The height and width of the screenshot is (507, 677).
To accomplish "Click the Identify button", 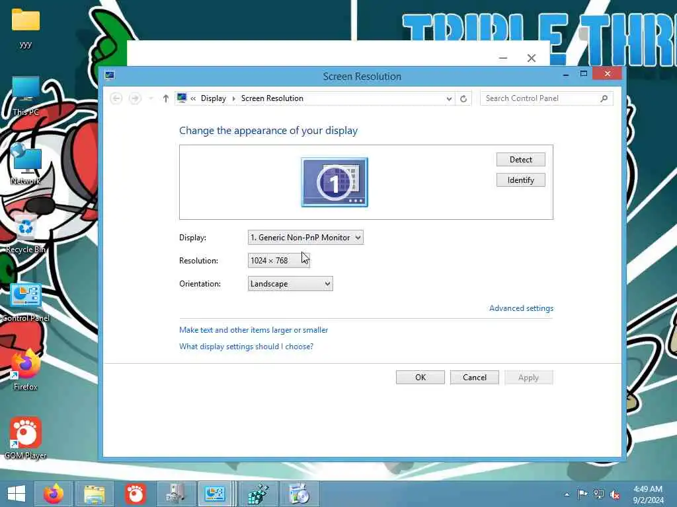I will click(520, 180).
